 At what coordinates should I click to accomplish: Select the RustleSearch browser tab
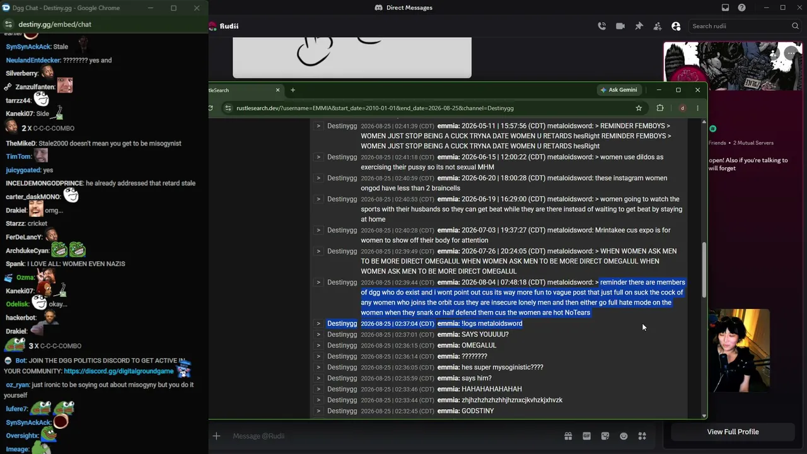(x=246, y=90)
